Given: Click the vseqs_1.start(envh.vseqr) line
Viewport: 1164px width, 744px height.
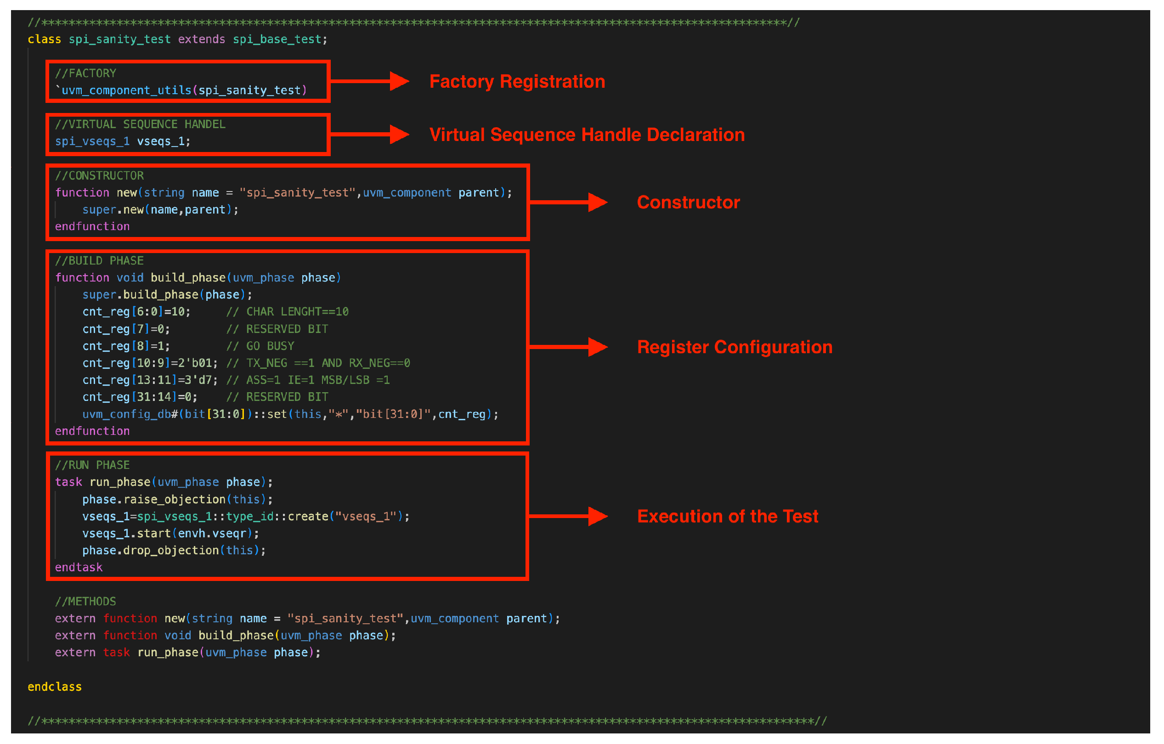Looking at the screenshot, I should click(x=170, y=533).
